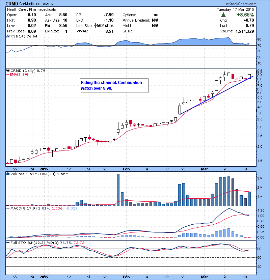Select the CRMD ticker symbol in header
270x280 pixels.
point(12,4)
